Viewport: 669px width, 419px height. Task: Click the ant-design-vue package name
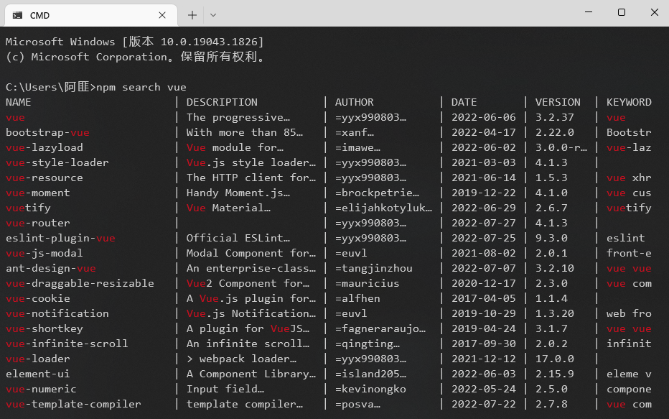pyautogui.click(x=51, y=268)
